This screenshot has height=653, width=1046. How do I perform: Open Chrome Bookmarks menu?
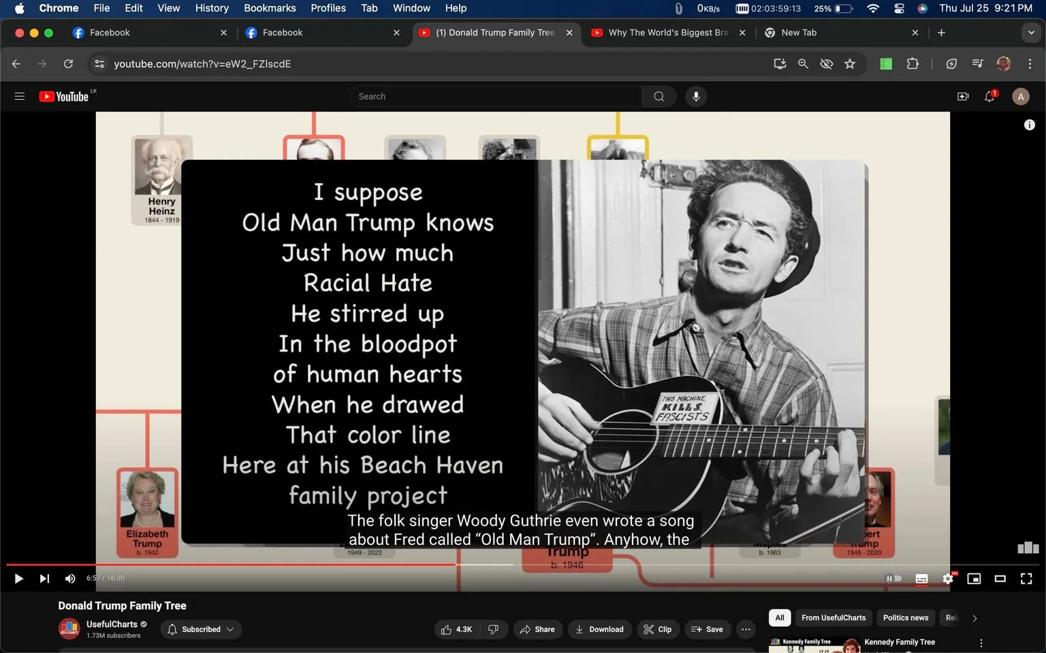pos(270,8)
